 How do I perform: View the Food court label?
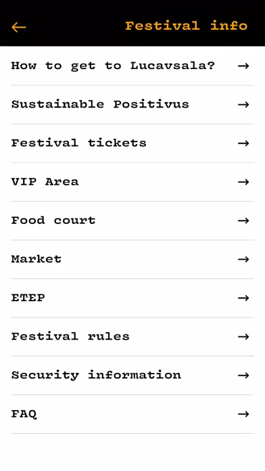pyautogui.click(x=53, y=220)
